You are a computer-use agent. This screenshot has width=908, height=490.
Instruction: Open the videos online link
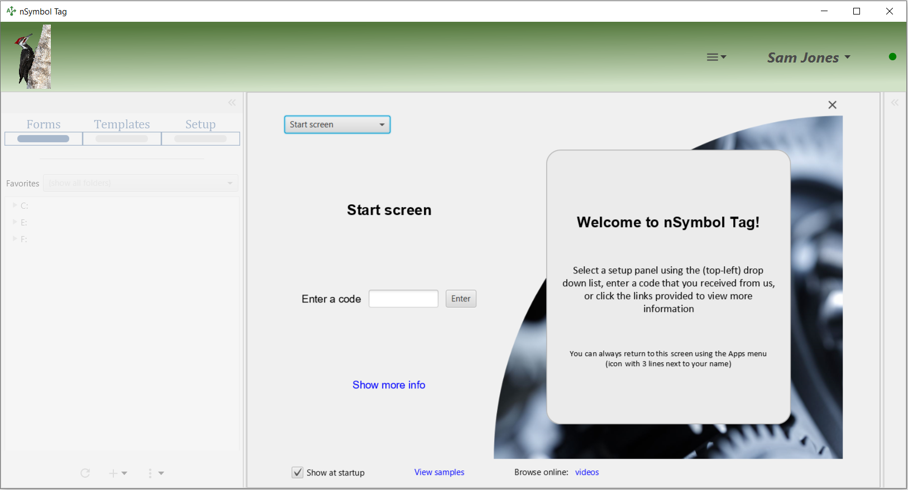[x=587, y=472]
